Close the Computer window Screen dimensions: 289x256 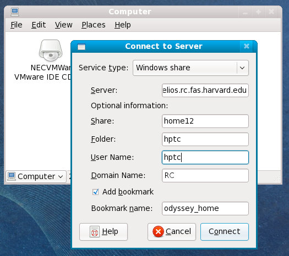pyautogui.click(x=271, y=12)
